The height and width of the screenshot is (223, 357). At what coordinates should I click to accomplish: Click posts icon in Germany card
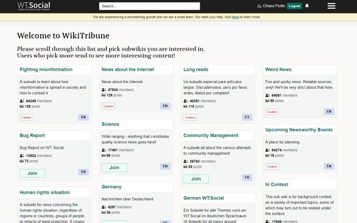point(104,212)
